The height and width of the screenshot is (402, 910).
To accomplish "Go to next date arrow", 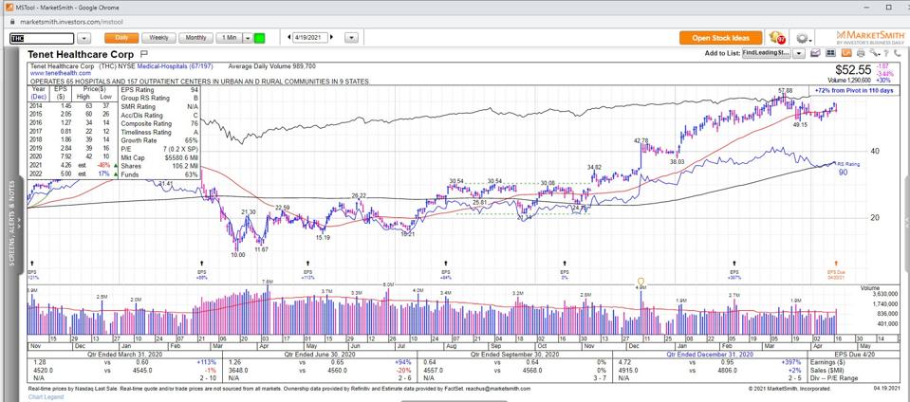I will pos(332,38).
